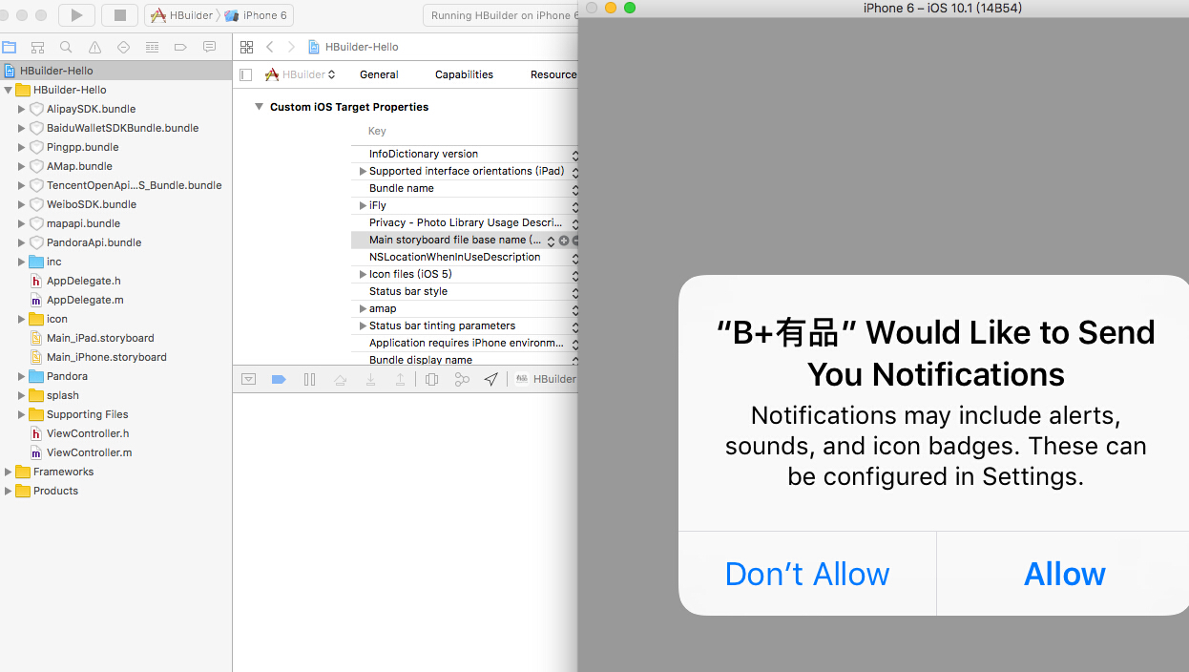The image size is (1189, 672).
Task: Open the HBuilder target selector dropdown
Action: (x=301, y=74)
